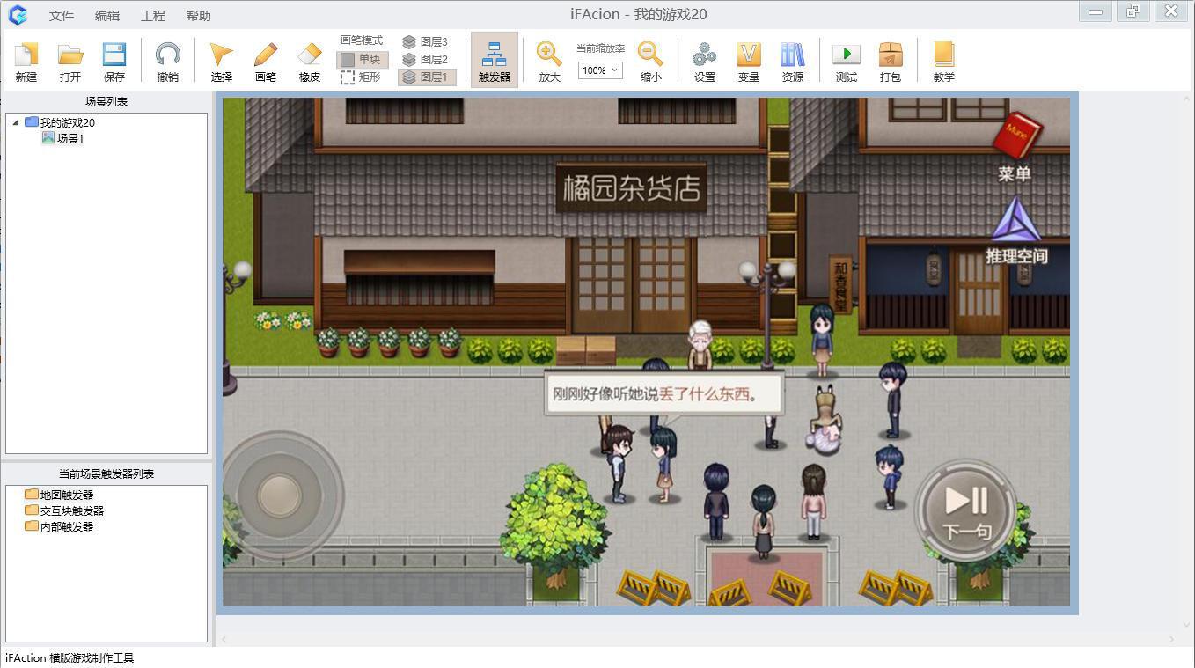Toggle the 触发器 trigger tool

coord(495,61)
